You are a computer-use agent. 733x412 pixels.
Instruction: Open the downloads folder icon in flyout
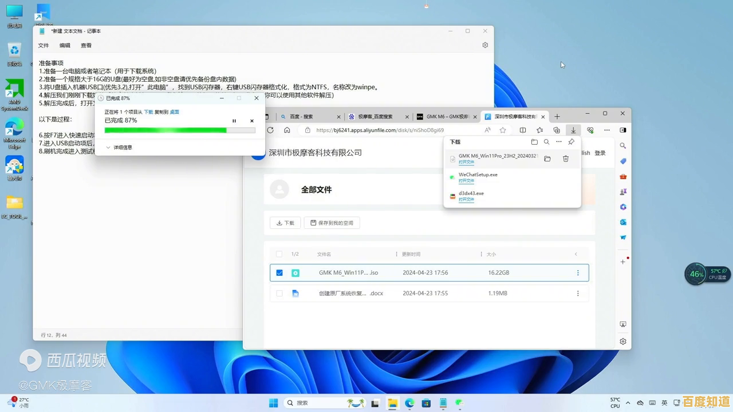547,159
